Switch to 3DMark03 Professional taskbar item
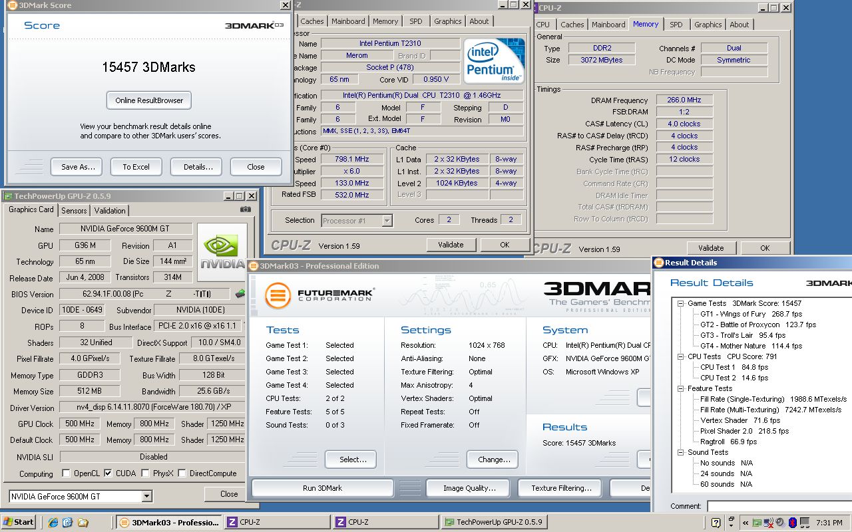852x532 pixels. click(x=168, y=522)
